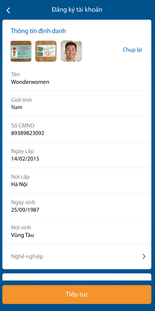155x311 pixels.
Task: Open the Nghề nghiệp chevron arrow
Action: click(x=144, y=256)
